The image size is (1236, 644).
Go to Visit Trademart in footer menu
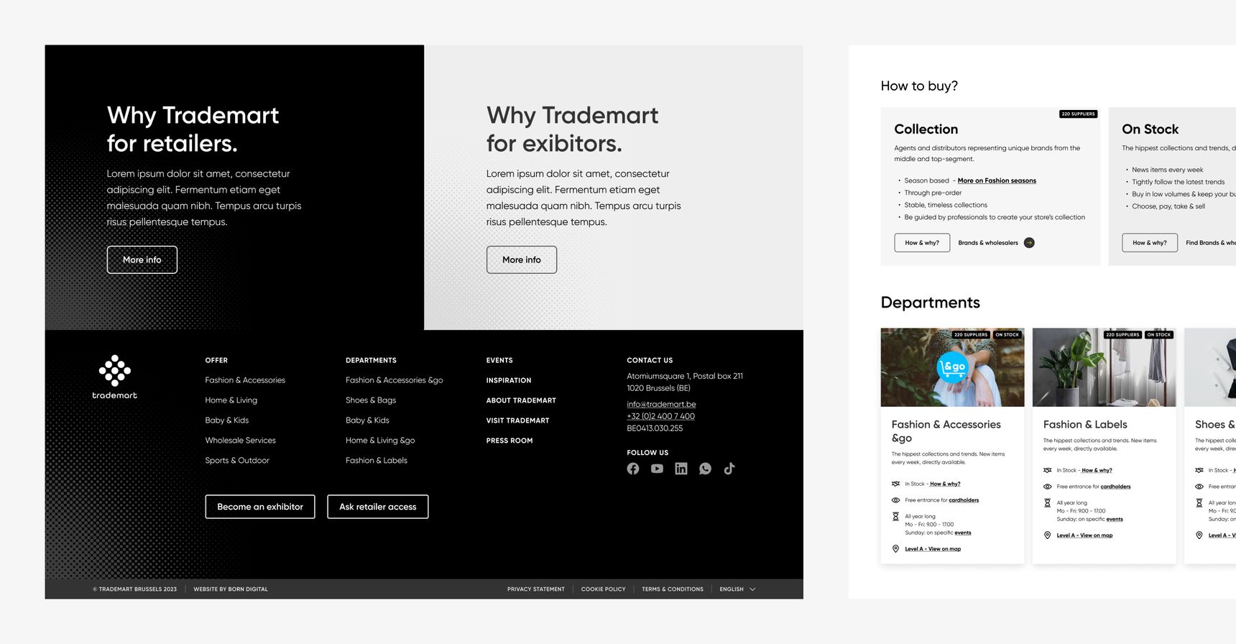[517, 420]
